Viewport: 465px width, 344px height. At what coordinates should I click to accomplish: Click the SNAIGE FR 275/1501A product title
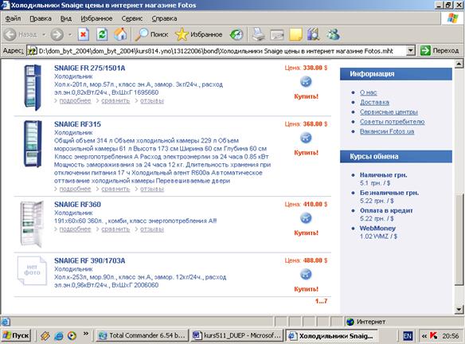(x=89, y=68)
